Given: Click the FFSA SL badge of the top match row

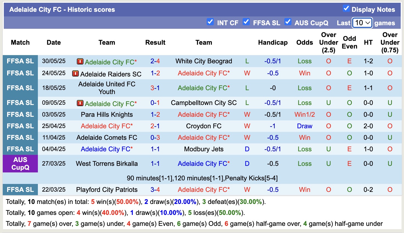Looking at the screenshot, I should pyautogui.click(x=20, y=61).
